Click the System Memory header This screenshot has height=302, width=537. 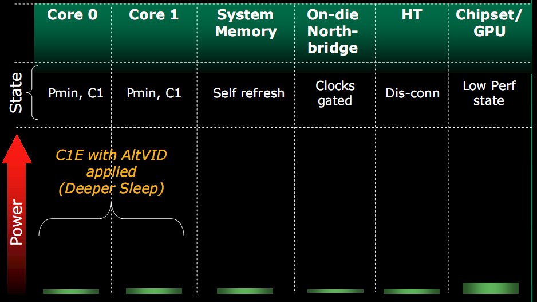(x=246, y=23)
